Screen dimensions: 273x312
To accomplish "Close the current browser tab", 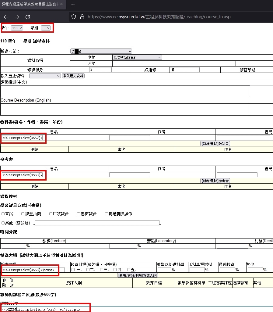I will [61, 4].
